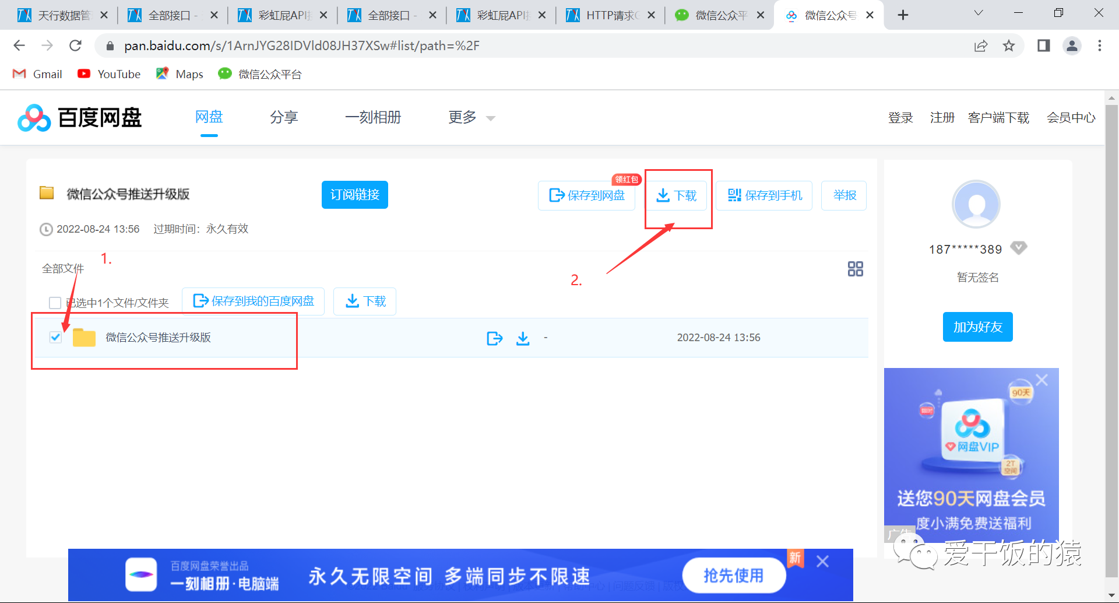1119x603 pixels.
Task: Click 保存到网盘 button
Action: [587, 195]
